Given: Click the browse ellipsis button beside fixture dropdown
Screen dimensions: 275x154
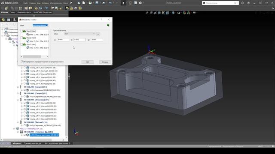Looking at the screenshot, I should point(98,34).
